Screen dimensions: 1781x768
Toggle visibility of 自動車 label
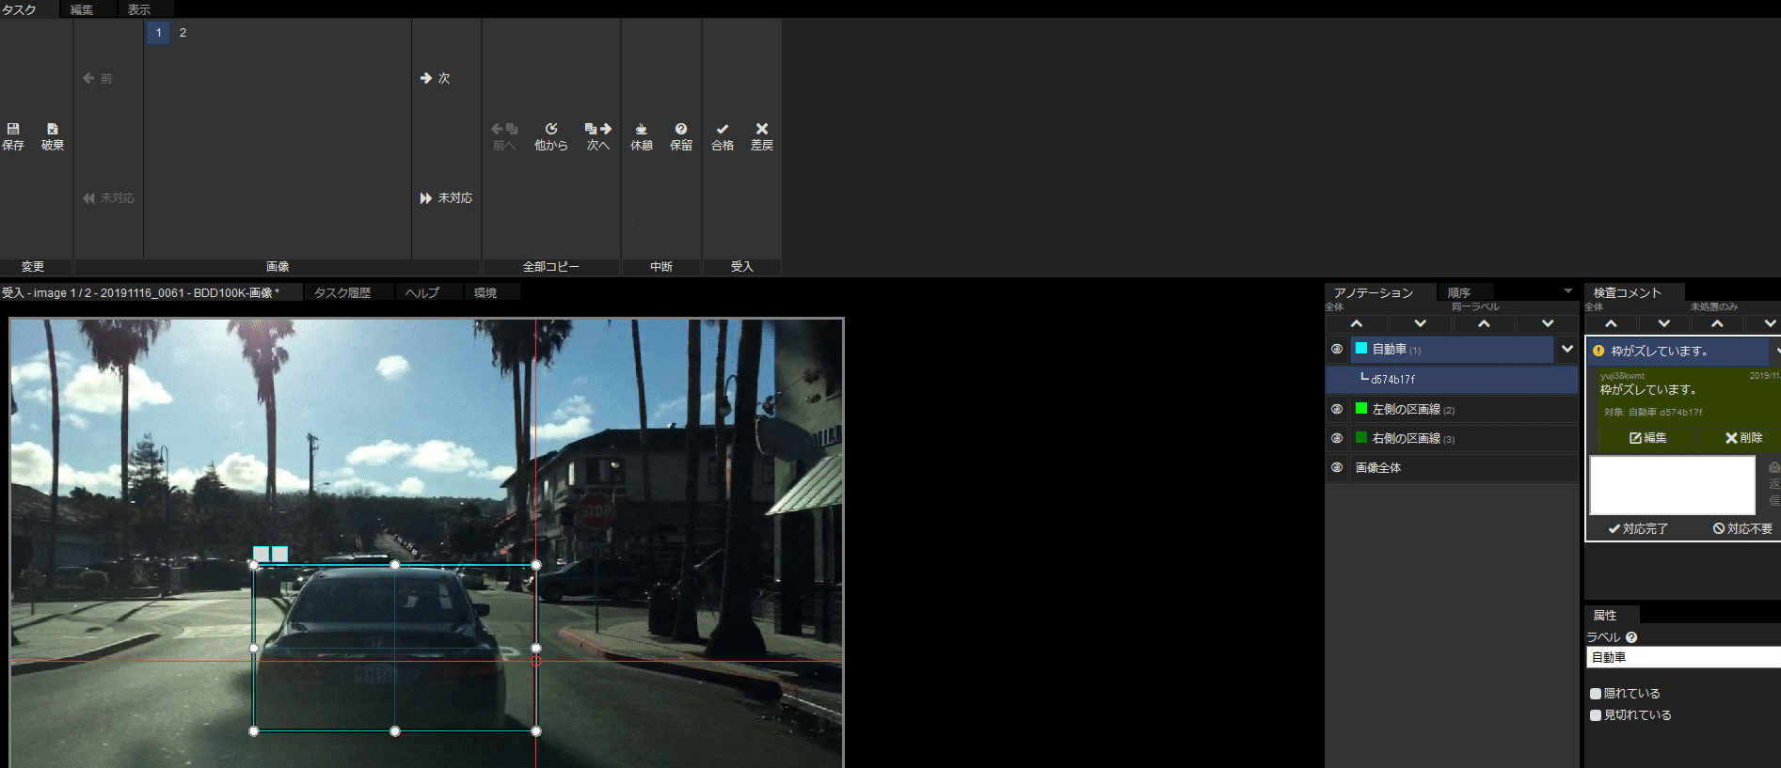1337,349
